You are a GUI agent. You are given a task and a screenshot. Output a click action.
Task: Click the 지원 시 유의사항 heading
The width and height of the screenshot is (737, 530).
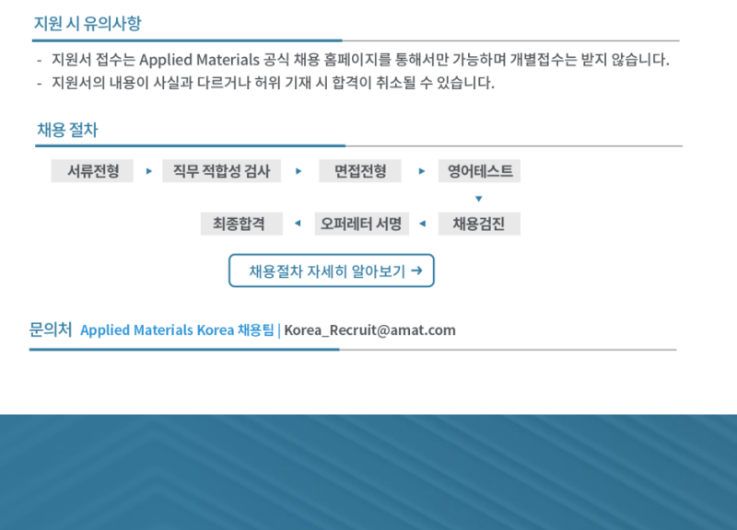[x=88, y=23]
